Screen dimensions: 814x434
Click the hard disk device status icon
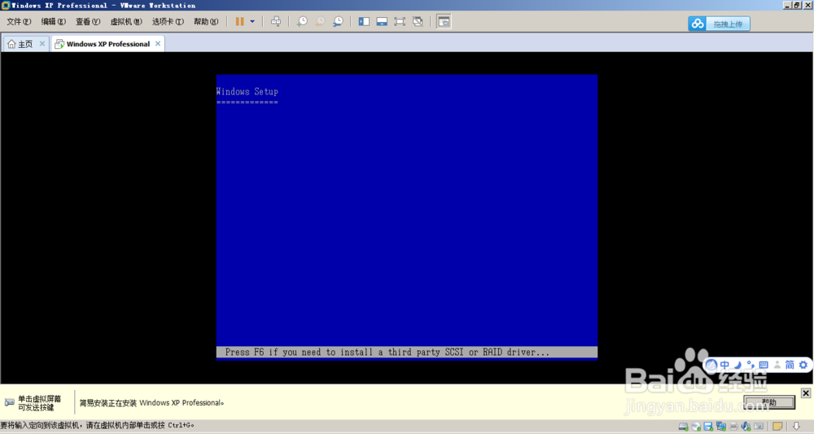(683, 426)
